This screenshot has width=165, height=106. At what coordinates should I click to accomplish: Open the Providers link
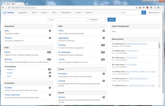tap(62, 74)
